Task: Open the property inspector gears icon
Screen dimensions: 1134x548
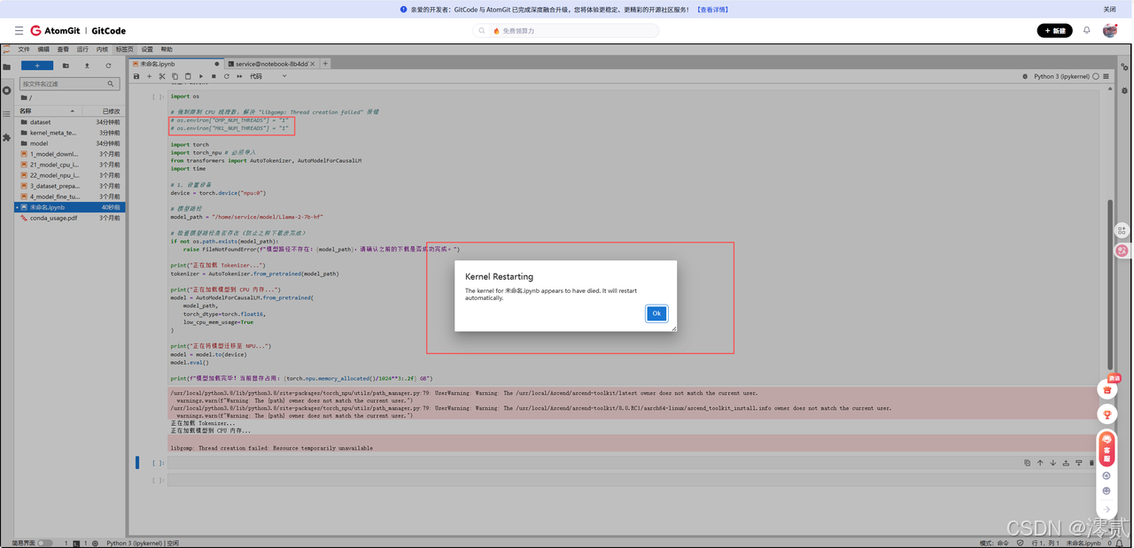Action: coord(1125,66)
